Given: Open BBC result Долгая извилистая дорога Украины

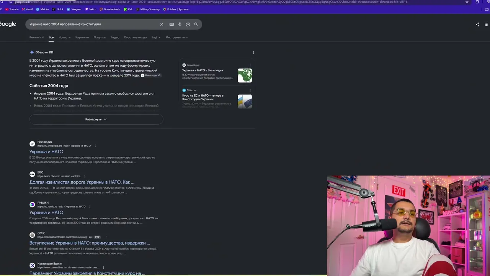Looking at the screenshot, I should click(x=82, y=182).
